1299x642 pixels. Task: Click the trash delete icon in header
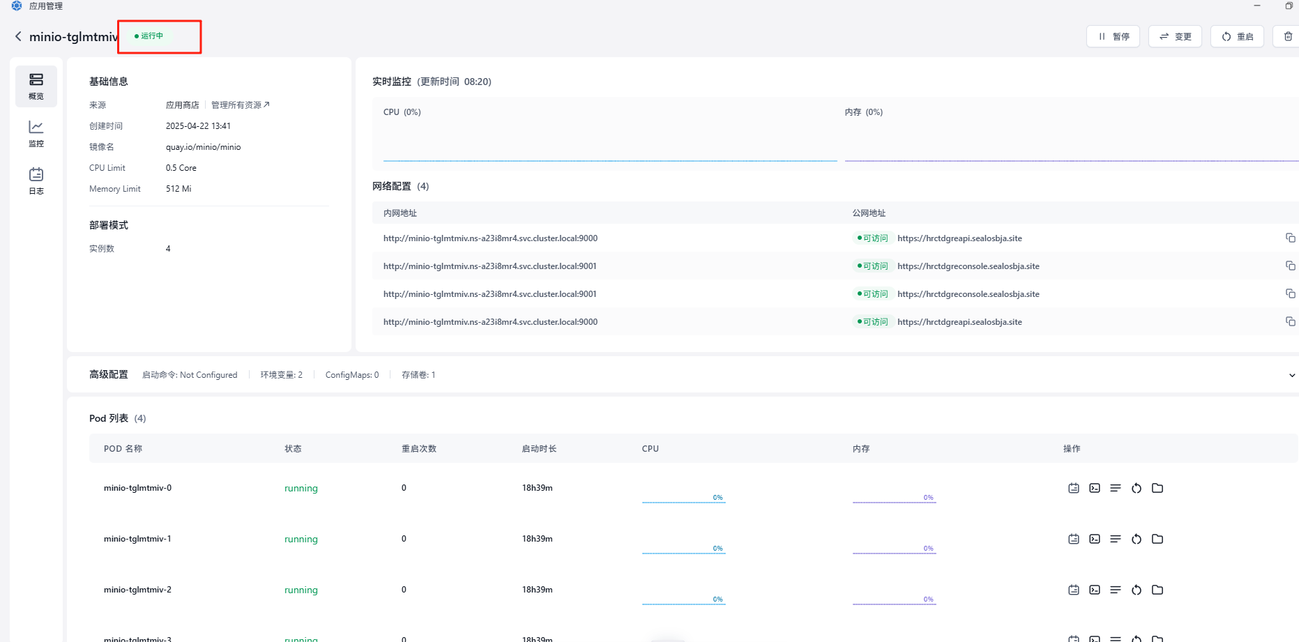click(x=1287, y=36)
